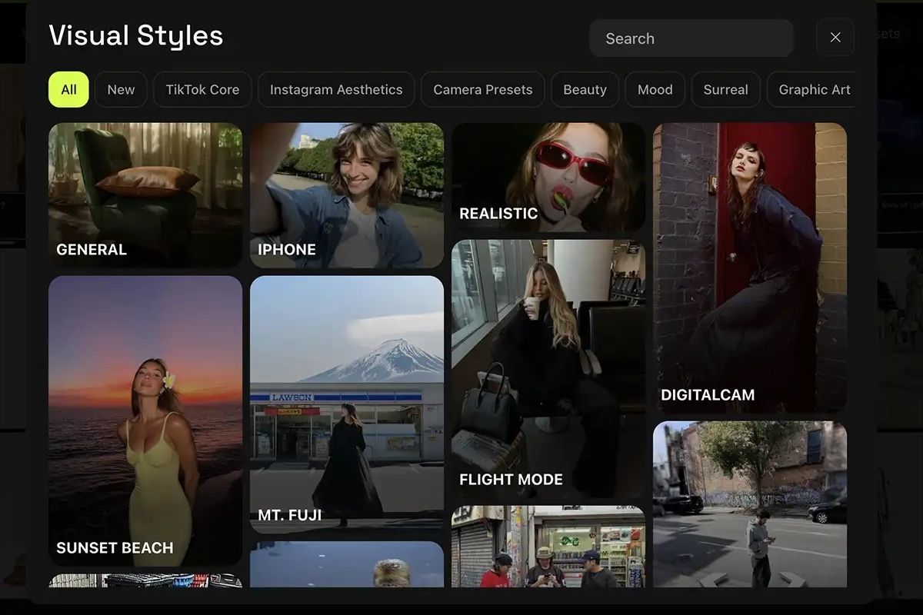The width and height of the screenshot is (923, 615).
Task: Show the Camera Presets category
Action: tap(483, 89)
